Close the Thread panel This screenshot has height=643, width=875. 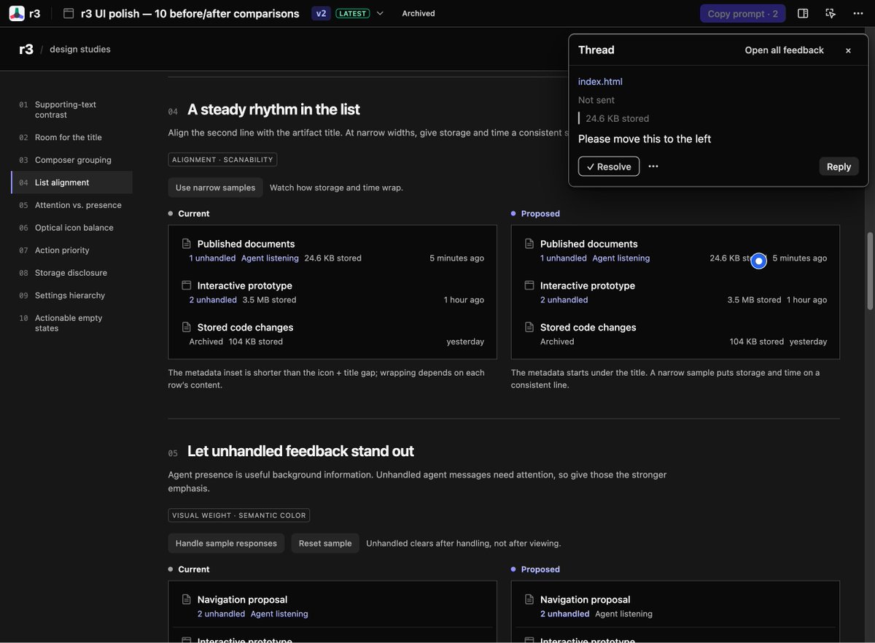[x=848, y=50]
